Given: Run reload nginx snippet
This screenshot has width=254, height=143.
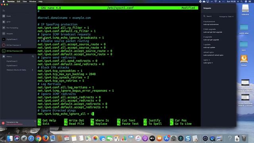Looking at the screenshot, I should [x=213, y=54].
